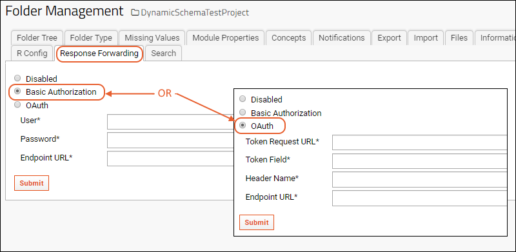Select the Disabled radio option in main panel
Image resolution: width=516 pixels, height=252 pixels.
18,78
